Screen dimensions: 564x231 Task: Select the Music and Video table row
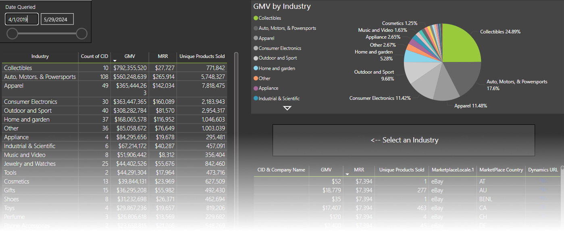[x=115, y=155]
